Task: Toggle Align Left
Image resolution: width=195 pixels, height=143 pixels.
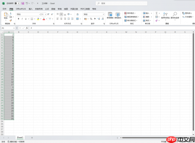Action: pos(58,19)
